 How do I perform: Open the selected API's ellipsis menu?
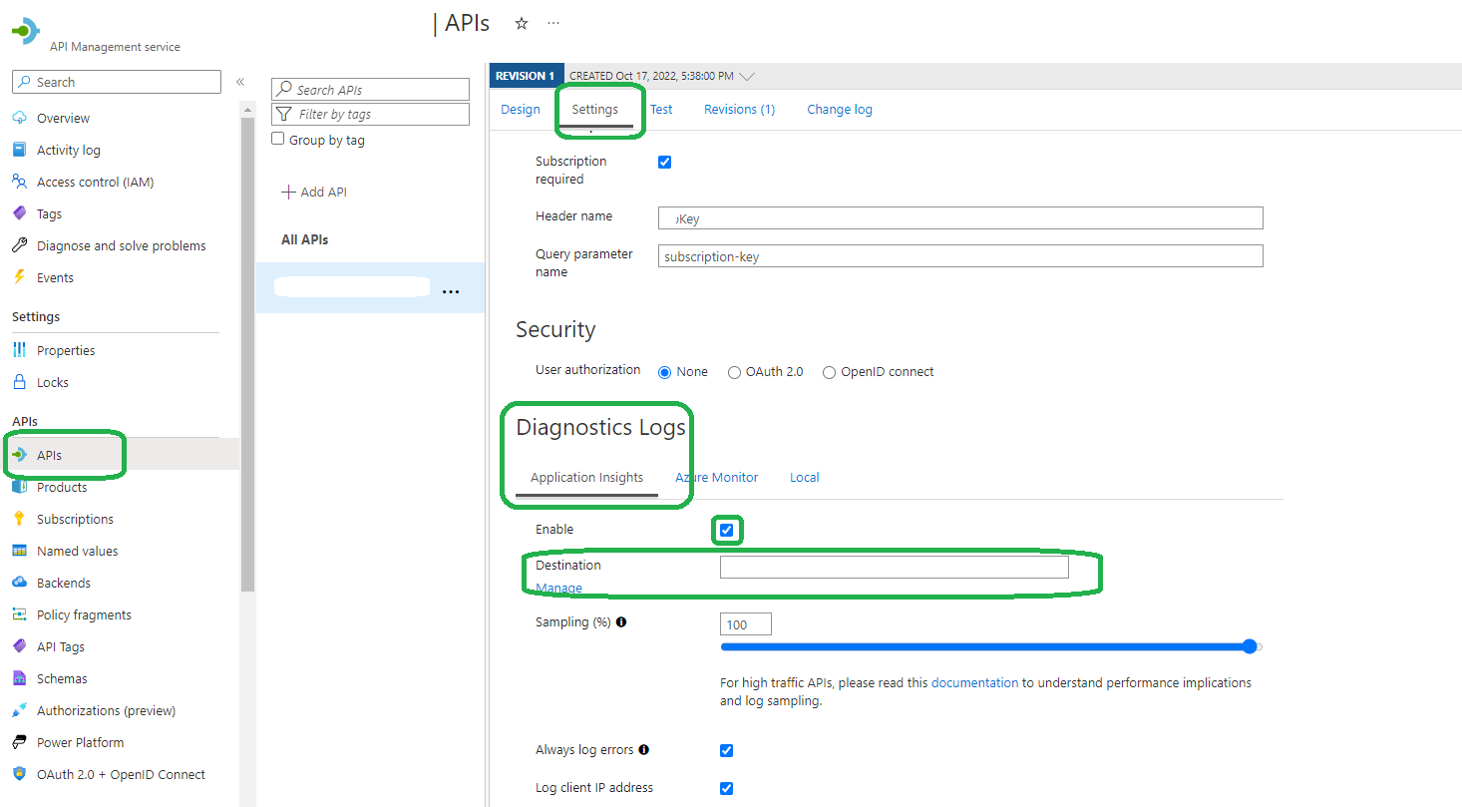pyautogui.click(x=451, y=291)
